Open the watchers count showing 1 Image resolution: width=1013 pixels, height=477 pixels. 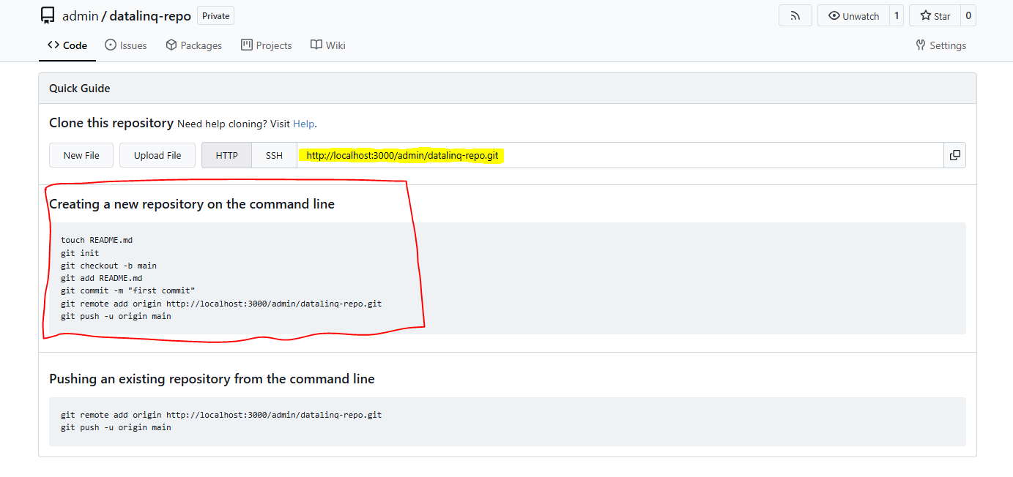click(896, 15)
